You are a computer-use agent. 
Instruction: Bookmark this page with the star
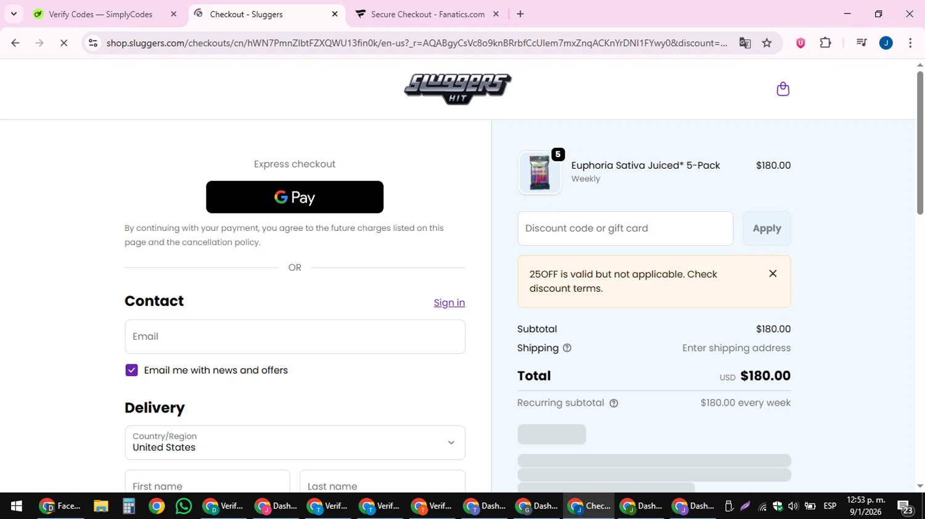767,42
